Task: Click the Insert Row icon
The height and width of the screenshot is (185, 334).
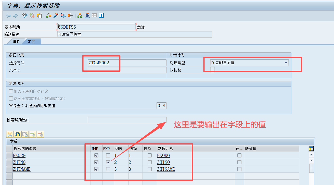Action: [x=33, y=134]
